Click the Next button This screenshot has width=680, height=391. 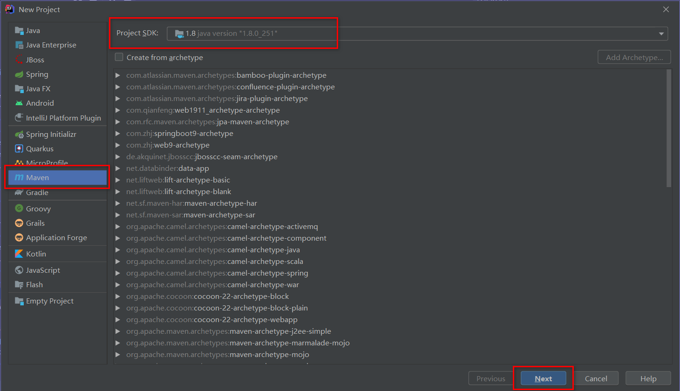(x=544, y=378)
